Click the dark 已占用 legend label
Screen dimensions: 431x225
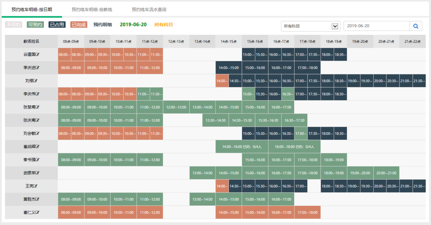point(57,24)
